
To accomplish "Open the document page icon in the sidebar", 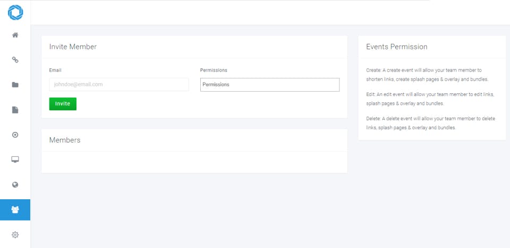I will tap(15, 110).
